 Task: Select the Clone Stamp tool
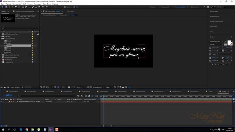(x=36, y=7)
